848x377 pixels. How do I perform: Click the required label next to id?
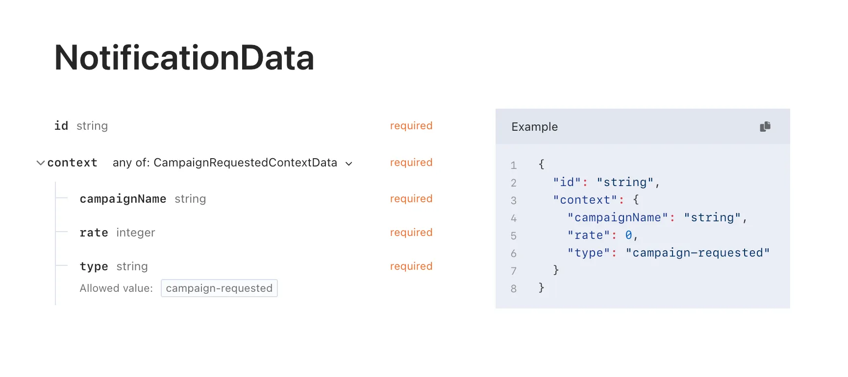tap(411, 126)
